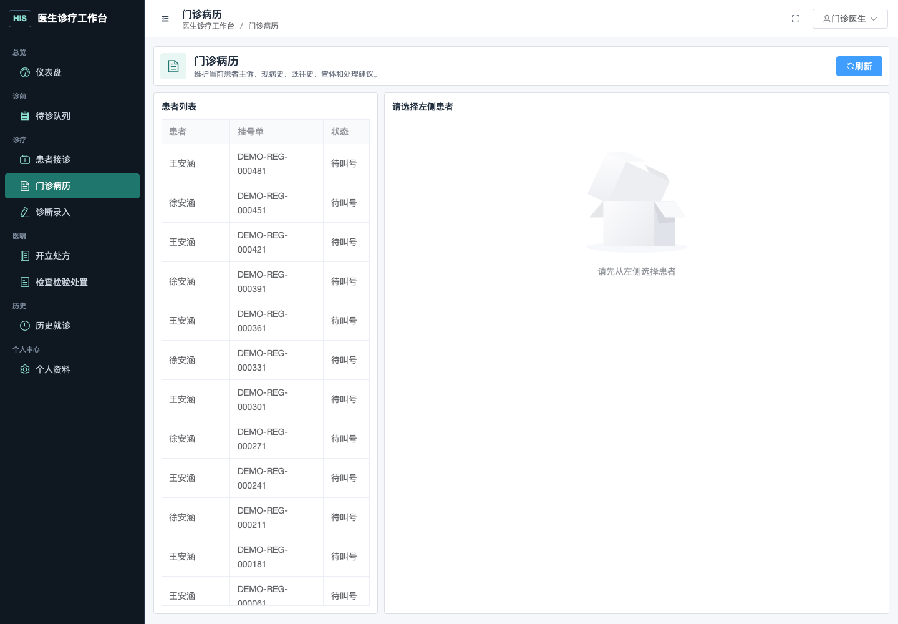Click 徐安涵 in the DEMO-REG-000391 row
This screenshot has height=624, width=898.
click(x=182, y=281)
